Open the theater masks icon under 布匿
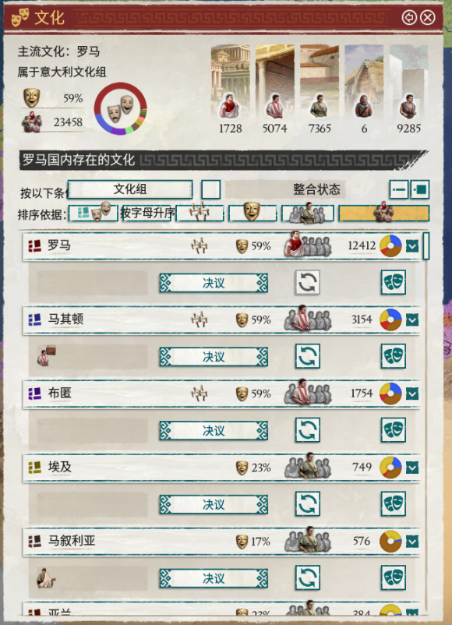The height and width of the screenshot is (625, 452). [393, 429]
